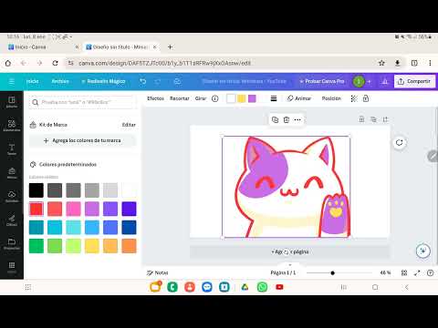Select the cat image on the canvas
Viewport: 438px width, 328px height.
pos(286,187)
